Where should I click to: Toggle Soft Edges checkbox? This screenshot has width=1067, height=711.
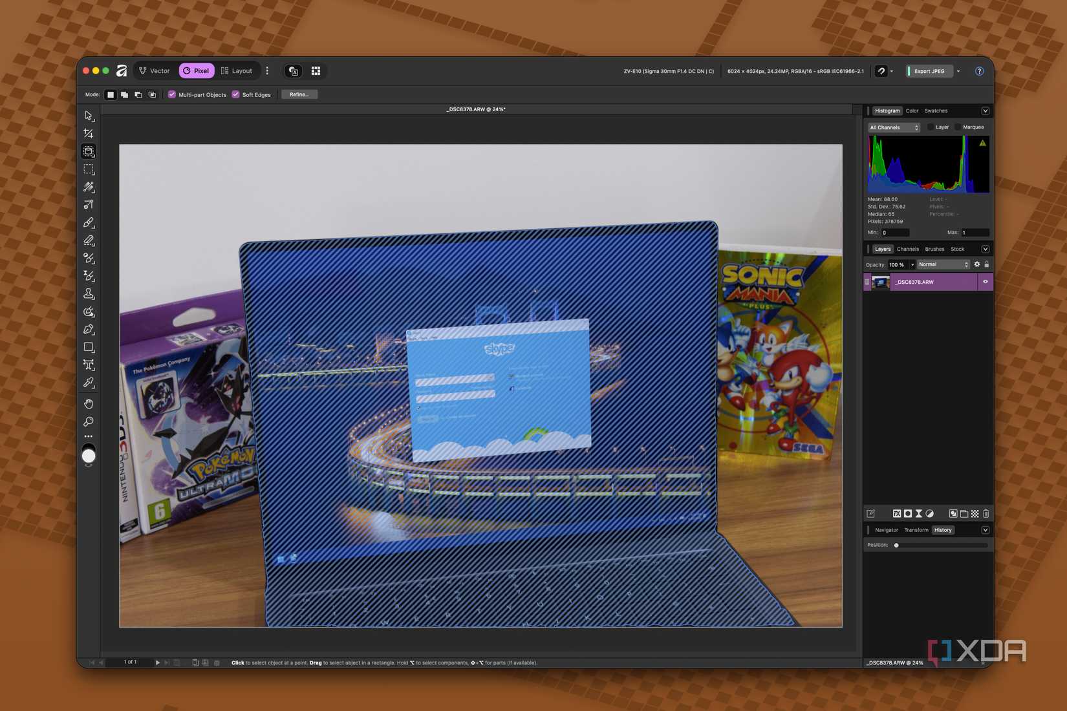pos(235,94)
